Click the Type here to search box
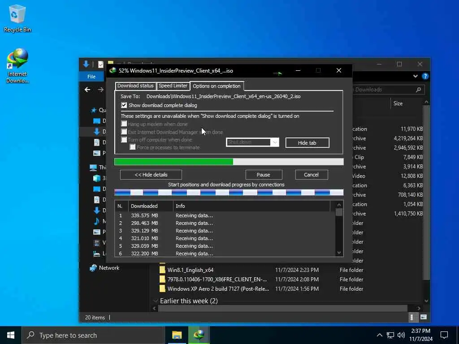Viewport: 459px width, 344px height. click(93, 335)
